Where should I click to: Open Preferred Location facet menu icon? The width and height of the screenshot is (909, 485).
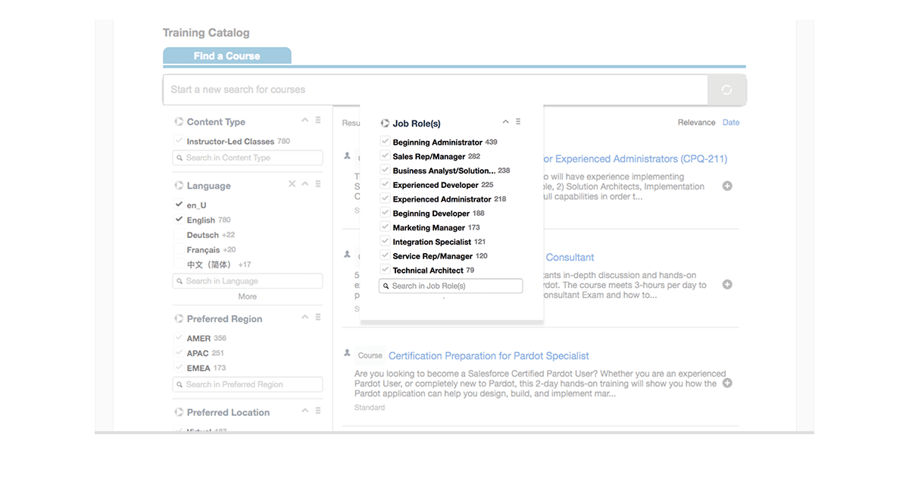(318, 411)
